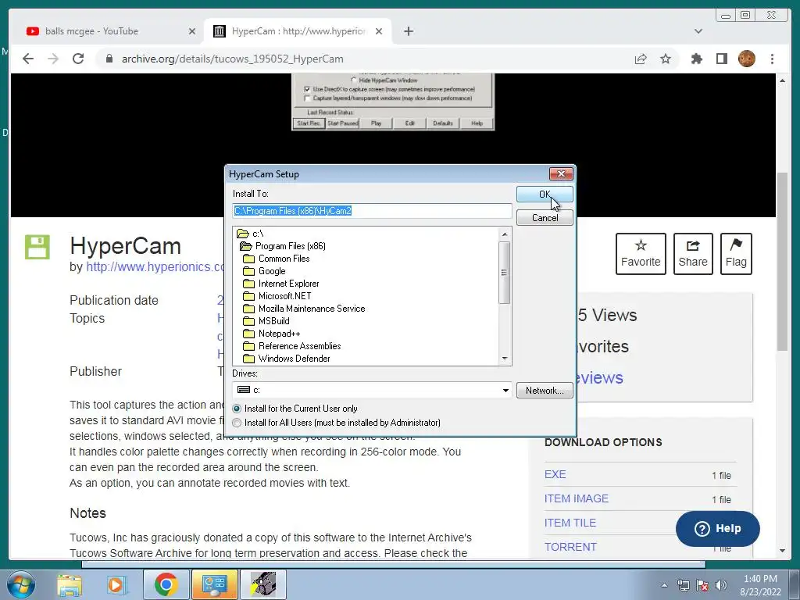Screen dimensions: 800x600
Task: Close the YouTube tab
Action: pos(192,31)
